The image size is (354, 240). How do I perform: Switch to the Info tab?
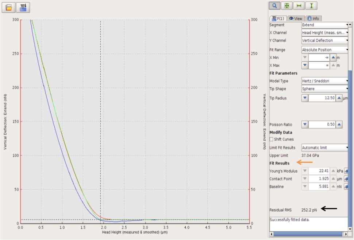313,19
